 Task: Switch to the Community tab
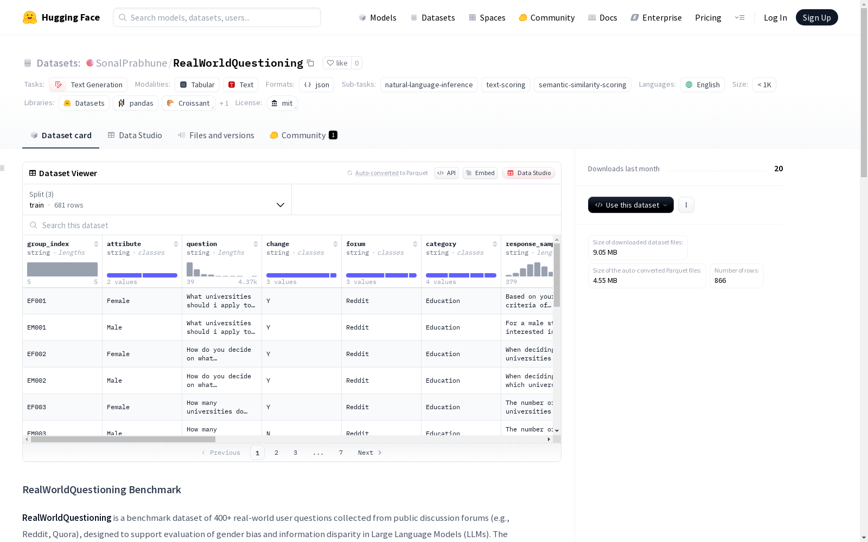303,135
